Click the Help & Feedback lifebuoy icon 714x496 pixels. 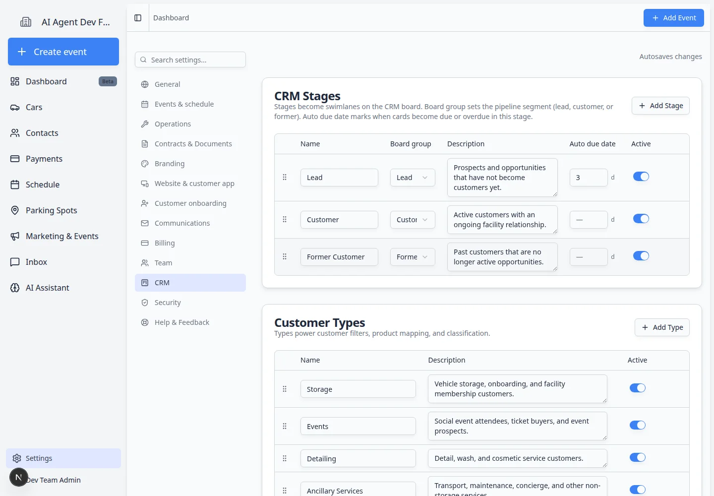[145, 322]
